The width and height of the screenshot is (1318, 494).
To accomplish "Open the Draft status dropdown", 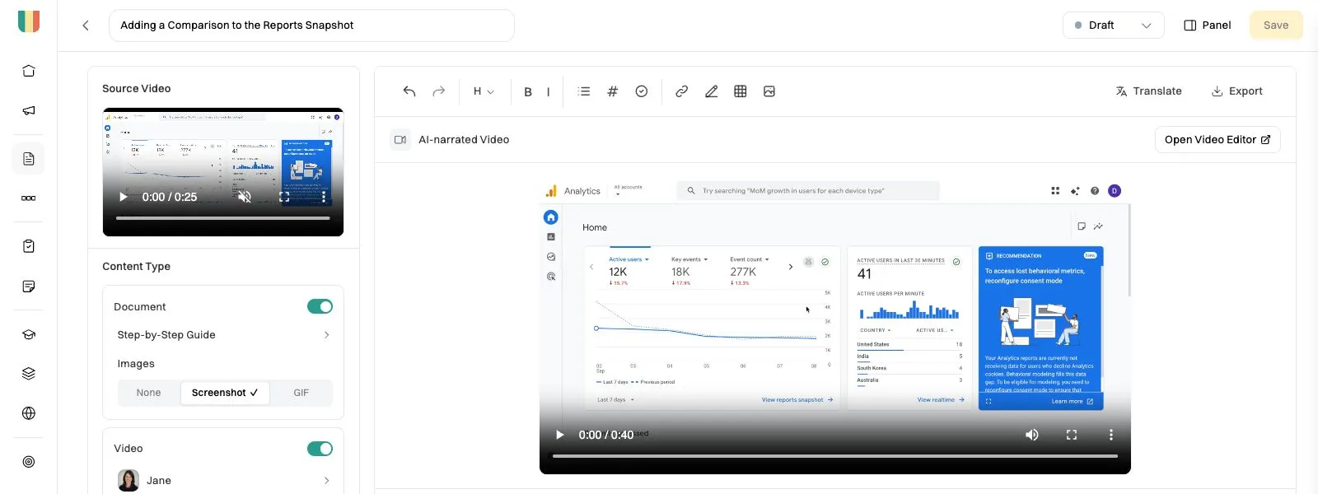I will (1114, 26).
